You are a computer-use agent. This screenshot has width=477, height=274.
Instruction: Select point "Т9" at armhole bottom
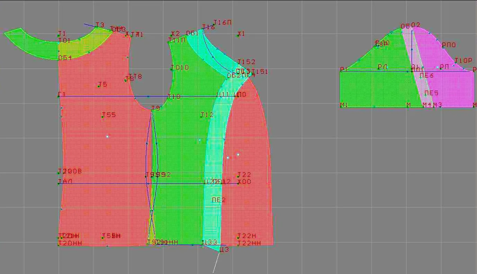pyautogui.click(x=156, y=108)
